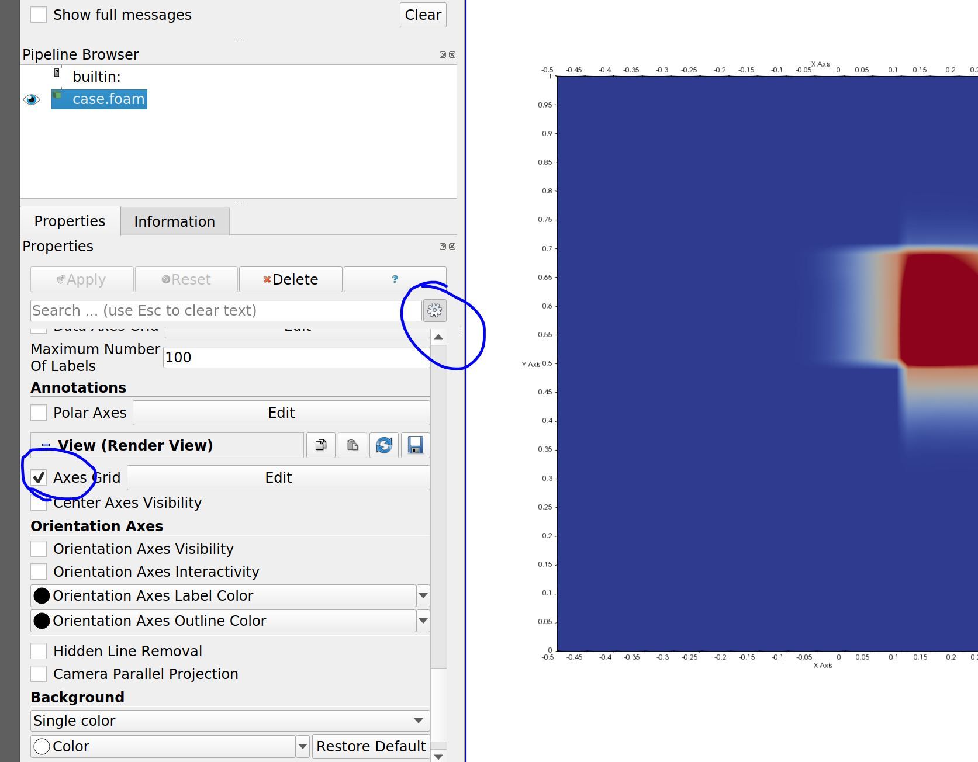This screenshot has height=762, width=978.
Task: Switch to the Information tab
Action: click(x=174, y=221)
